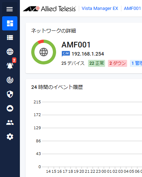Select the 22 正常 status badge

[x=97, y=63]
